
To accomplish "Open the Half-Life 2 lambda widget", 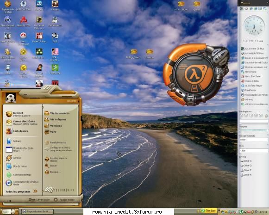I will (196, 75).
